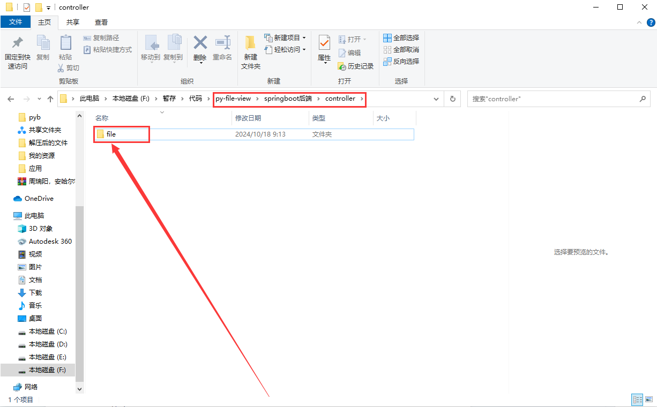Click the Cut (剪切) scissors icon
The height and width of the screenshot is (407, 657).
click(61, 68)
